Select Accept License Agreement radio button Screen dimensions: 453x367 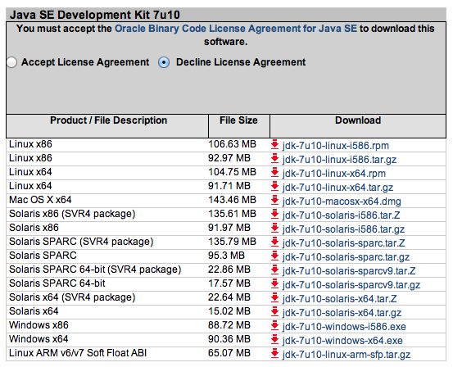11,62
